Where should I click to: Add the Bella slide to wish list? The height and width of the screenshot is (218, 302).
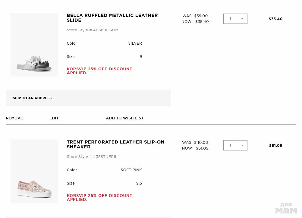coord(124,118)
